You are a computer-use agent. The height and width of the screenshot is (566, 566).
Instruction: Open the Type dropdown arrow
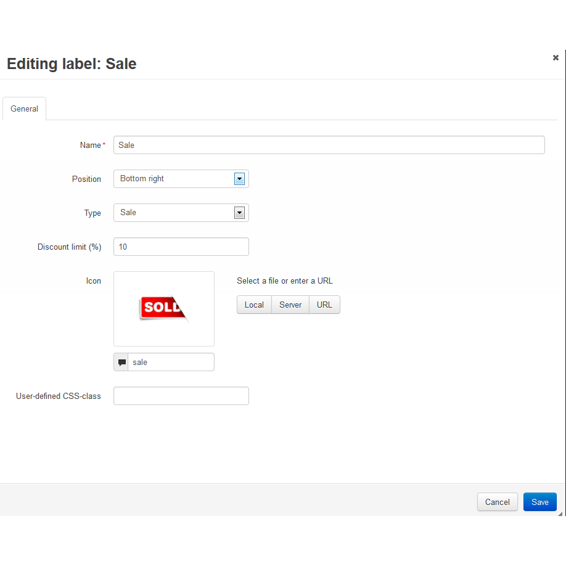point(240,213)
